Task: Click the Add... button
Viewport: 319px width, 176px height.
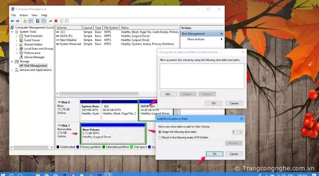Action: coord(168,94)
